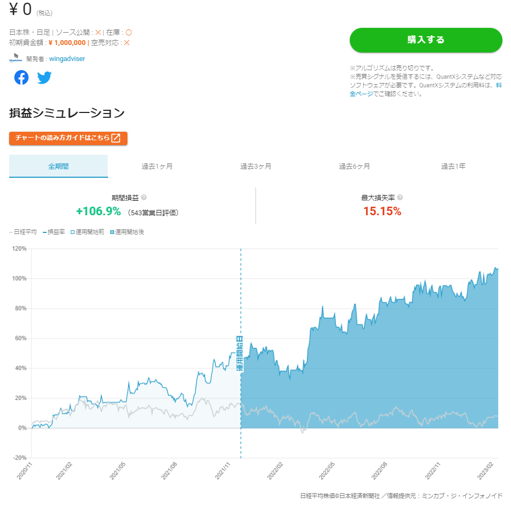Click the 運用開始日 marker on the chart
The width and height of the screenshot is (511, 506).
click(x=241, y=353)
